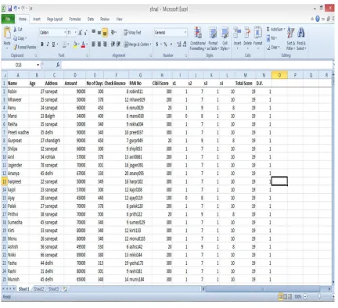Switch to the Review tab
The image size is (338, 308).
pos(105,19)
